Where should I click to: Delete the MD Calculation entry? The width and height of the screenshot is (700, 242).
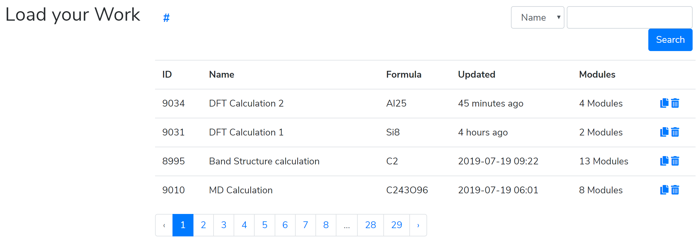point(675,190)
